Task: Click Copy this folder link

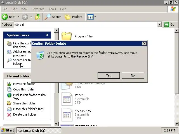Action: (x=24, y=89)
